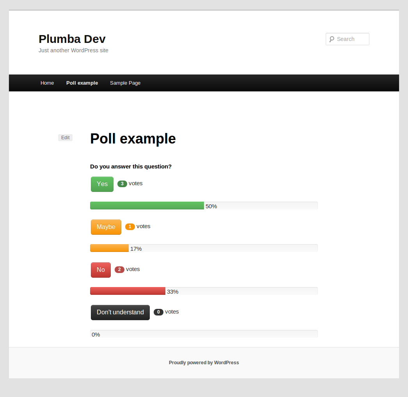Click the orange 17% progress bar
The image size is (408, 397).
tap(204, 248)
